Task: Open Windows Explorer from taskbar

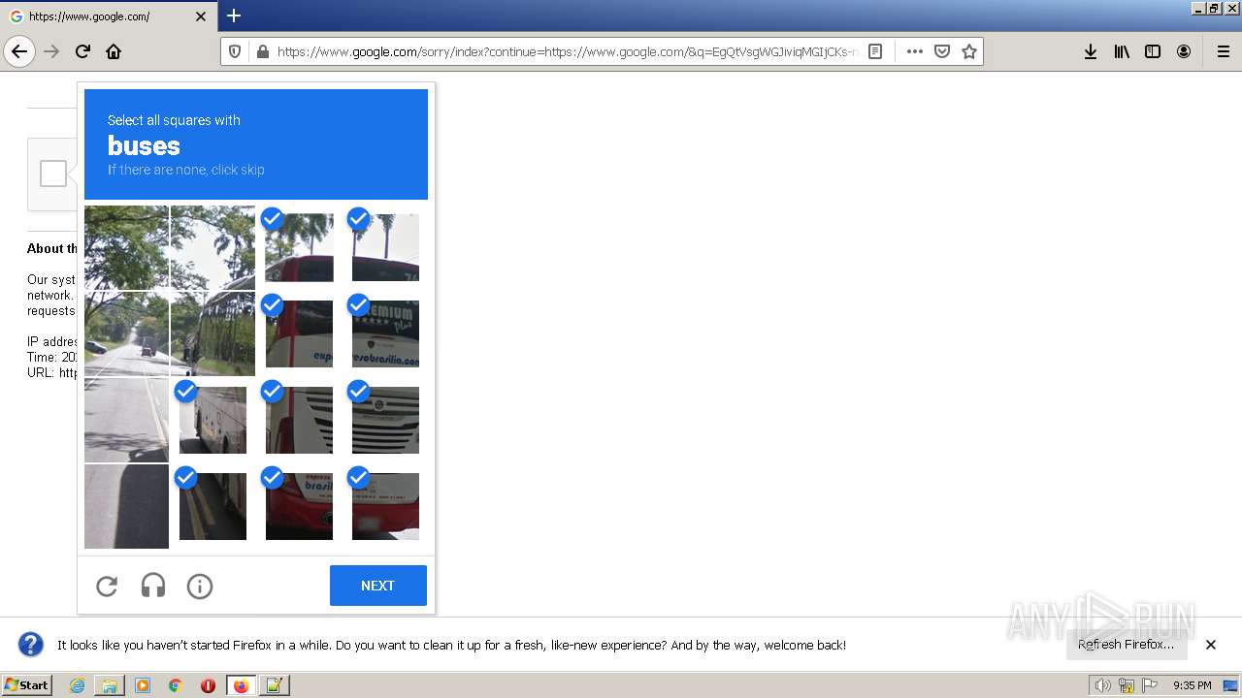Action: tap(110, 685)
